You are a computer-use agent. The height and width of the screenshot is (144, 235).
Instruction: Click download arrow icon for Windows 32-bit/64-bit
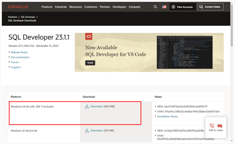pos(87,130)
